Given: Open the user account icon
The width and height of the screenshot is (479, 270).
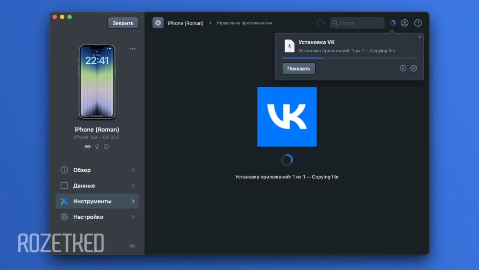Looking at the screenshot, I should 404,23.
